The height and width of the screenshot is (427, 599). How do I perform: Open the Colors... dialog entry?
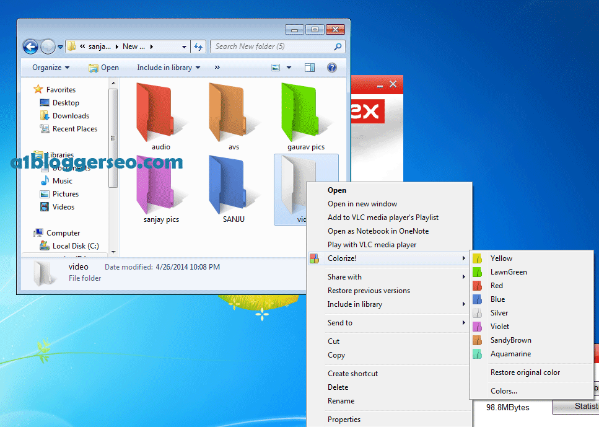pyautogui.click(x=504, y=391)
